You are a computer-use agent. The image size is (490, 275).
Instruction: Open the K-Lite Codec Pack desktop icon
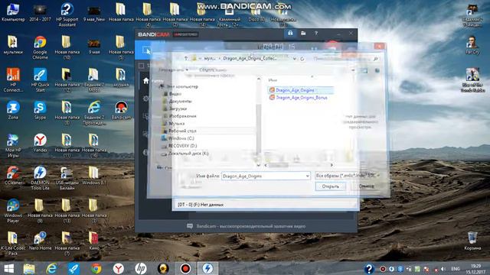13,244
